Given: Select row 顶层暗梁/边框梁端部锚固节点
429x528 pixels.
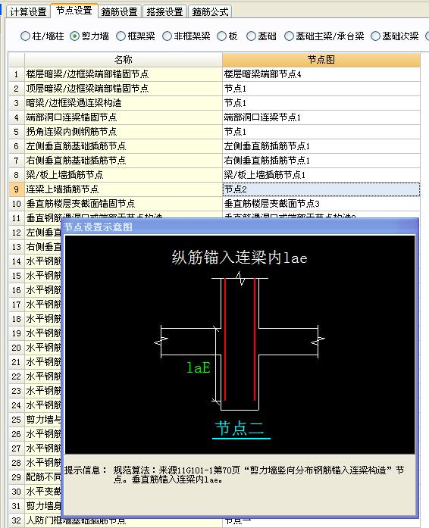Looking at the screenshot, I should [x=124, y=89].
